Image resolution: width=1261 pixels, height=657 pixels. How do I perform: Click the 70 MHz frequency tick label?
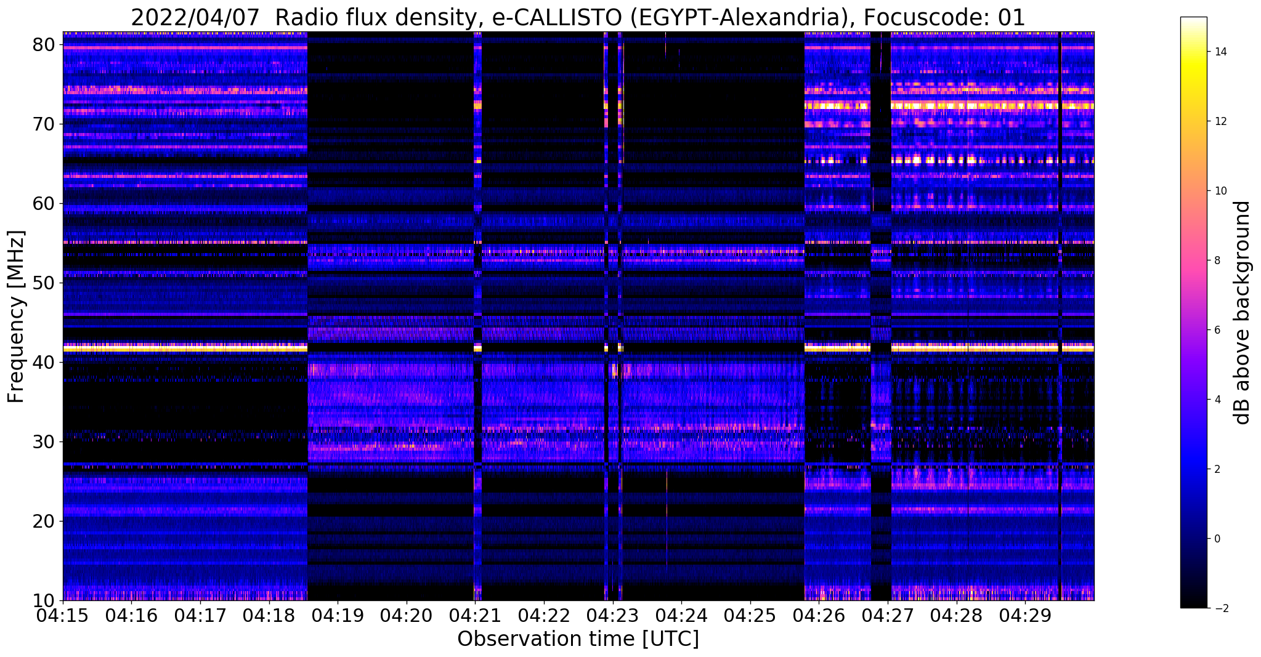pyautogui.click(x=44, y=124)
